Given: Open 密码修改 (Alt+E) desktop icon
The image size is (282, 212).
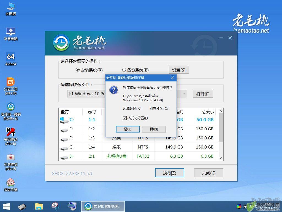Looking at the screenshot, I should pyautogui.click(x=11, y=136).
